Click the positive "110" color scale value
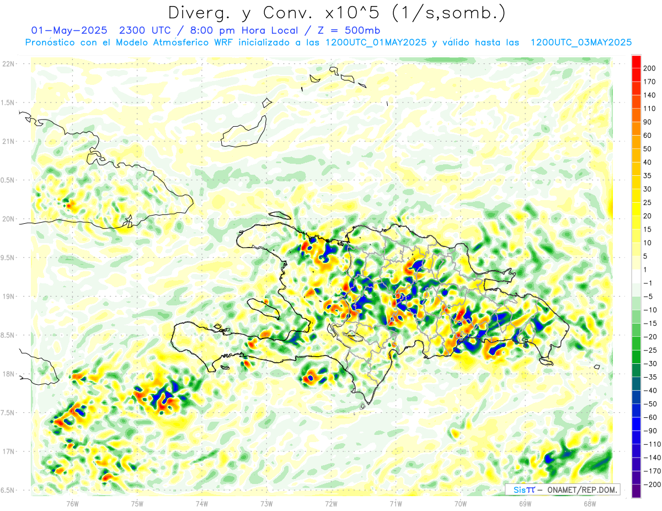662x511 pixels. (649, 109)
